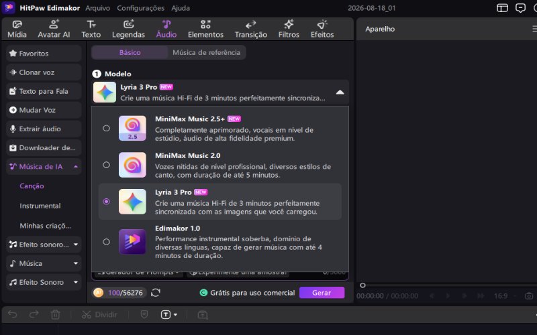537x335 pixels.
Task: Refresh the credits with the sync icon
Action: pos(156,293)
